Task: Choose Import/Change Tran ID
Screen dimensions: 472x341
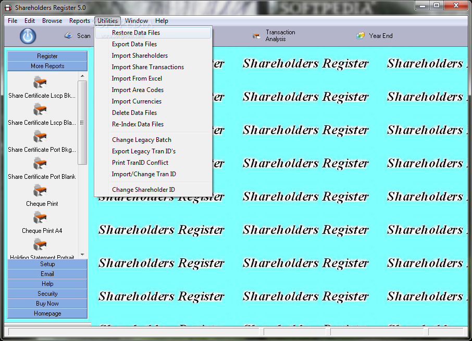Action: (153, 174)
